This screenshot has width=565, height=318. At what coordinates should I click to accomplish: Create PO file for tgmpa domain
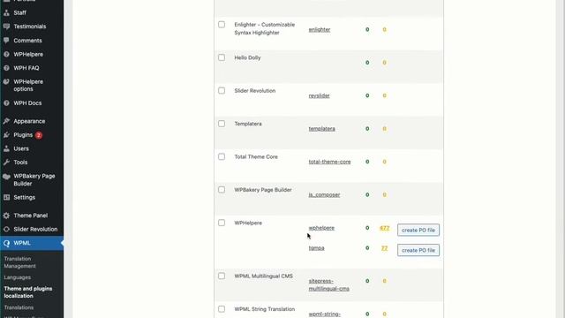(418, 250)
